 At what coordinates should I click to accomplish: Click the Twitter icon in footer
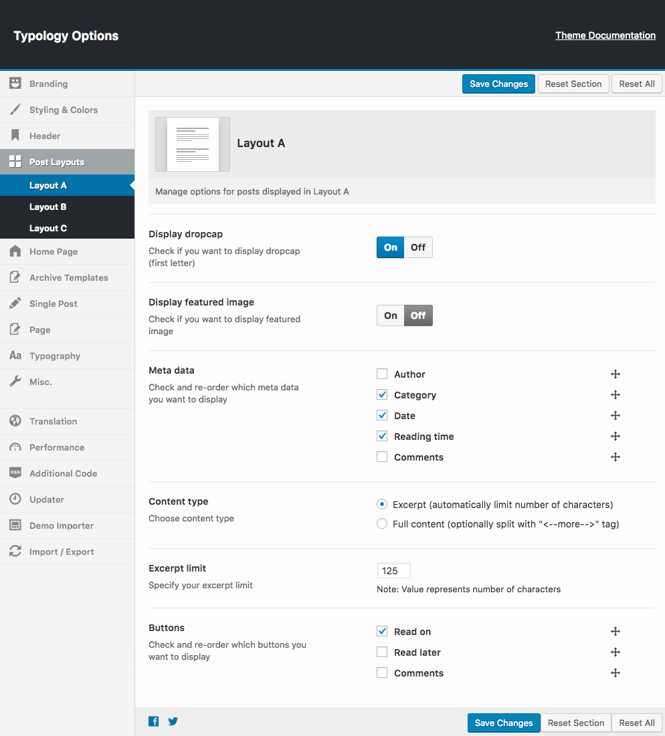(173, 721)
